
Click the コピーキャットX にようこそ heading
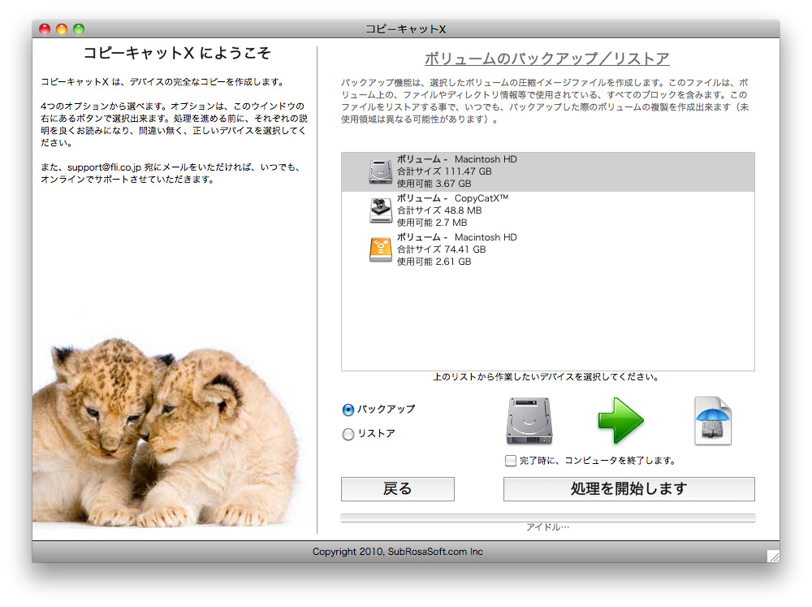pyautogui.click(x=177, y=53)
